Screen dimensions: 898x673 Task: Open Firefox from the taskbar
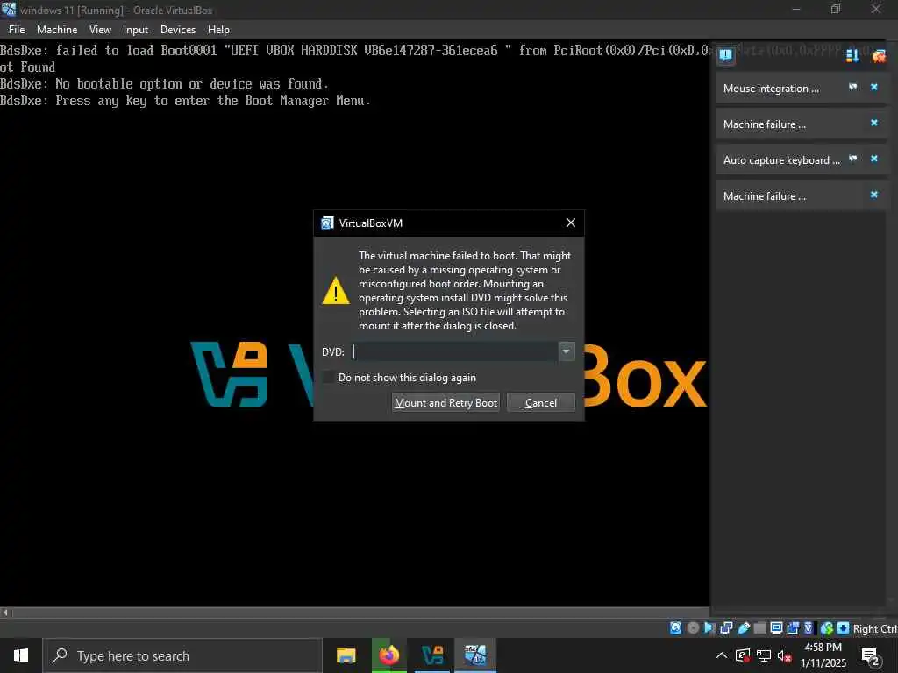(x=388, y=655)
